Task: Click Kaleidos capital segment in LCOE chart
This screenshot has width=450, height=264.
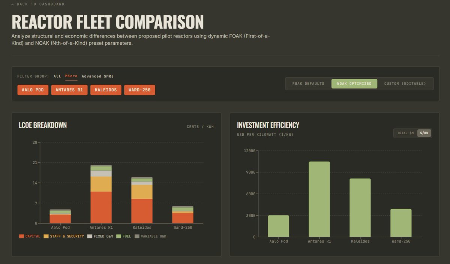Action: pyautogui.click(x=142, y=211)
